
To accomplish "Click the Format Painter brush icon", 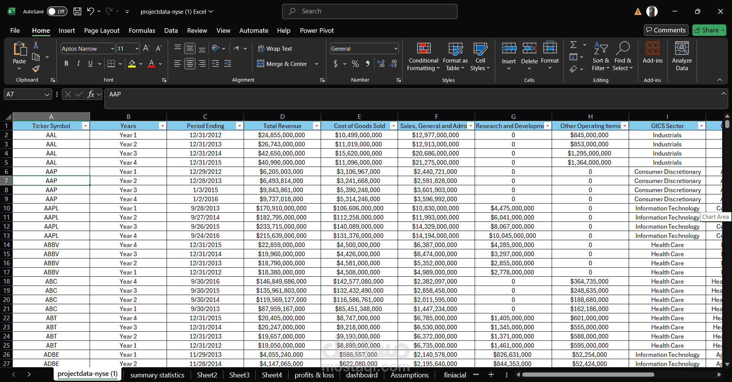I will click(x=36, y=69).
